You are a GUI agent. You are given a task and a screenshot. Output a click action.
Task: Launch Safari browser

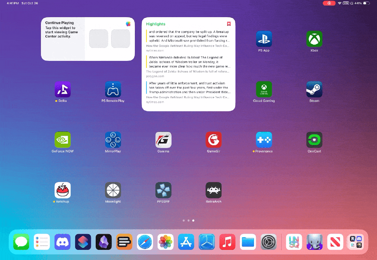click(145, 242)
